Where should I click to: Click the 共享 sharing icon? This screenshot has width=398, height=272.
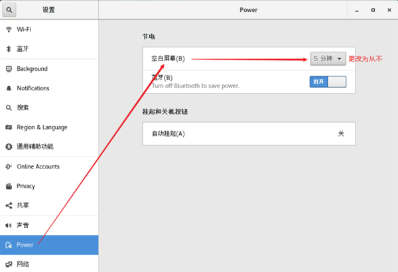(x=9, y=206)
